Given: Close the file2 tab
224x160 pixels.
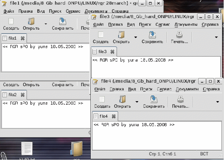Looking at the screenshot, I should 23,95.
